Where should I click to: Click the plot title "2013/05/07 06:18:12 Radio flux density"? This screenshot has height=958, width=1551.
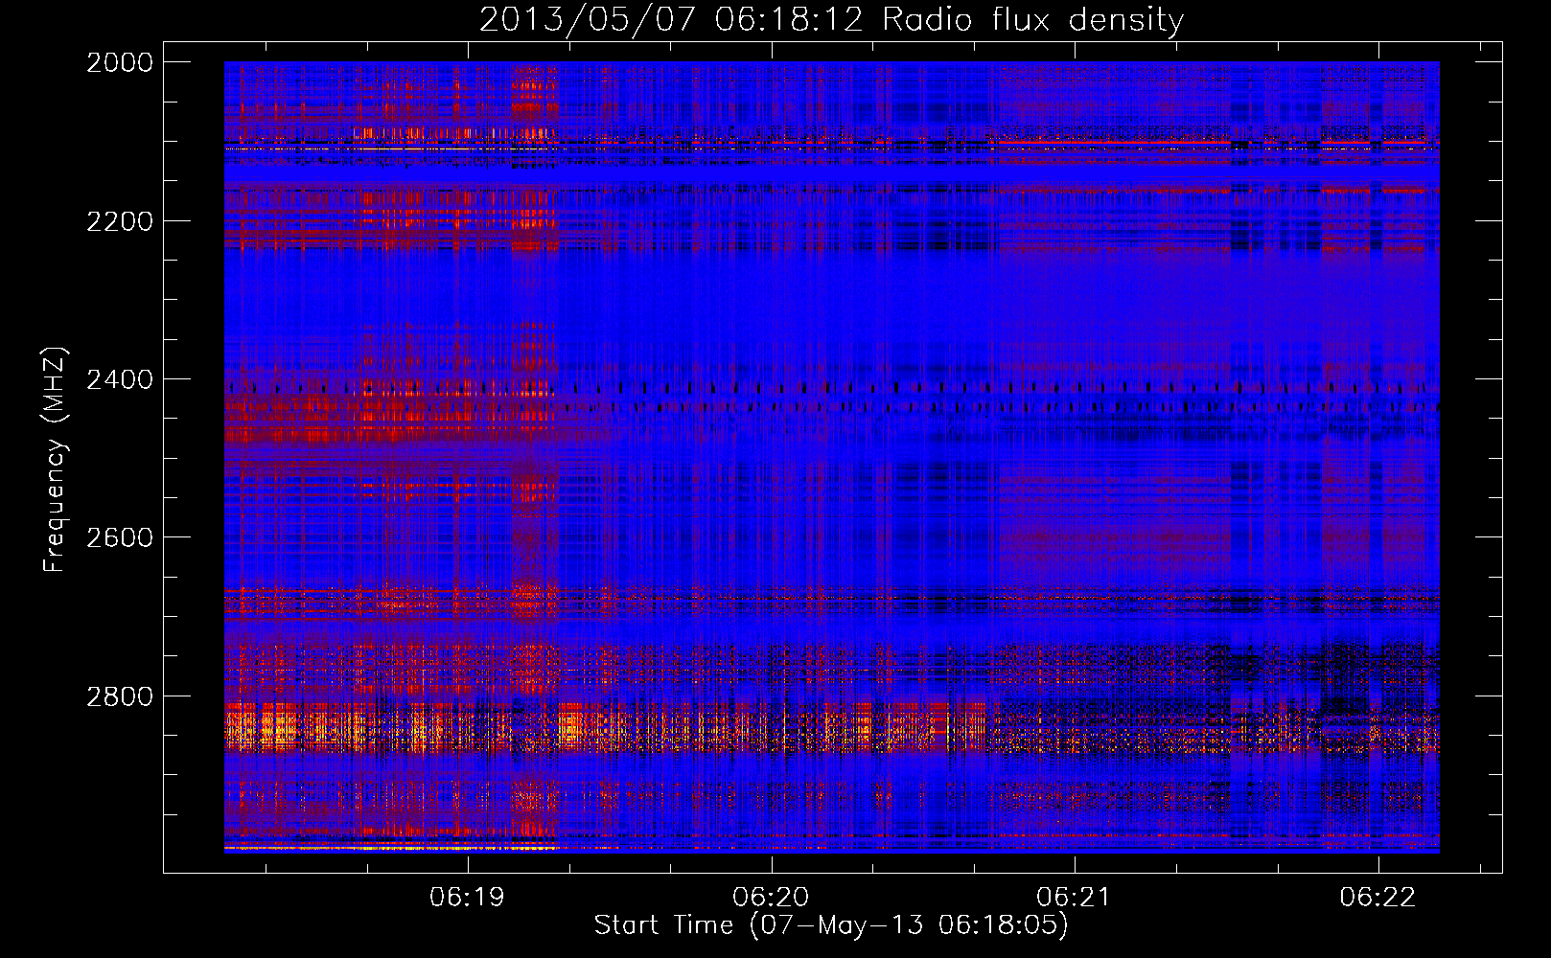tap(831, 20)
